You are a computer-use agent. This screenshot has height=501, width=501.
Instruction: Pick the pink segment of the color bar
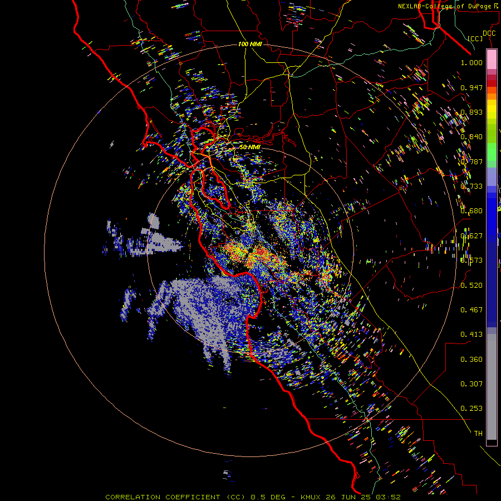492,59
